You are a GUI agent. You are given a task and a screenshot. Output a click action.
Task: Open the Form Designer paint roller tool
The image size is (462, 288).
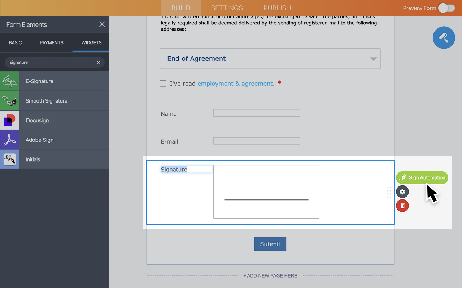pyautogui.click(x=444, y=37)
